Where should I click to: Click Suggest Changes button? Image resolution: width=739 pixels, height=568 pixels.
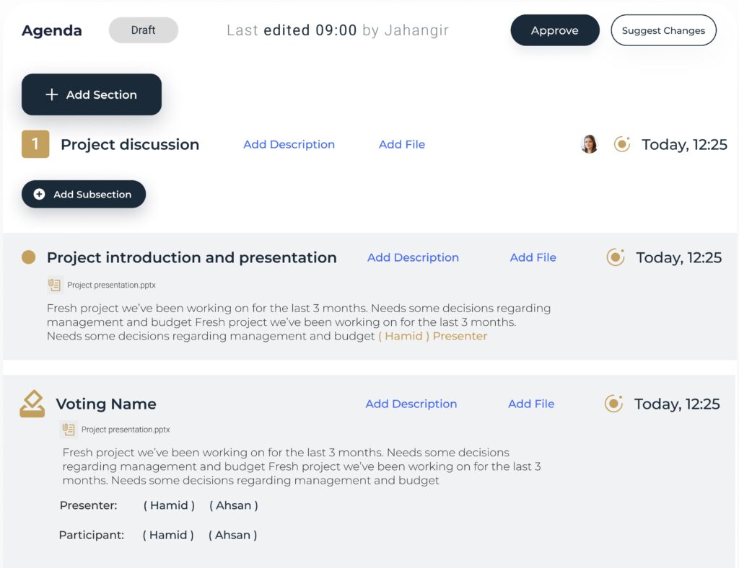coord(663,30)
